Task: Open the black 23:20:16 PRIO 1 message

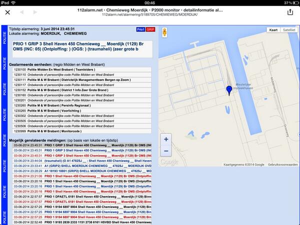Action: coord(82,181)
